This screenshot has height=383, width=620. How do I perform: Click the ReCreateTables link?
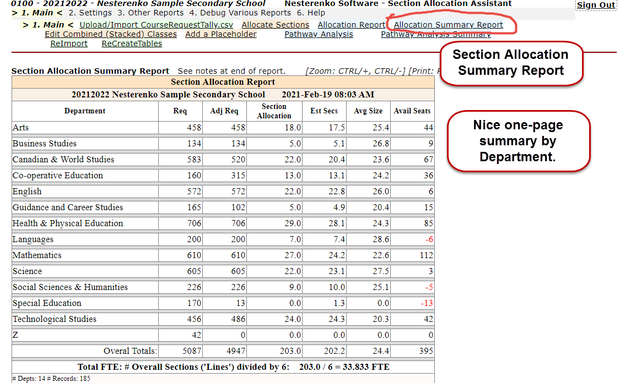pos(132,43)
